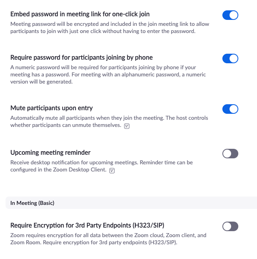Switch off Mute participants upon entry
The image size is (257, 259).
(x=230, y=109)
